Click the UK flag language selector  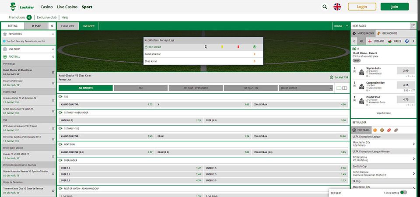click(337, 7)
